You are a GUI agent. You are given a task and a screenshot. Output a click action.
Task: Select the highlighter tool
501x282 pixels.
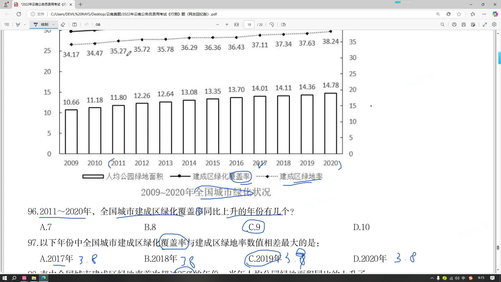point(18,24)
